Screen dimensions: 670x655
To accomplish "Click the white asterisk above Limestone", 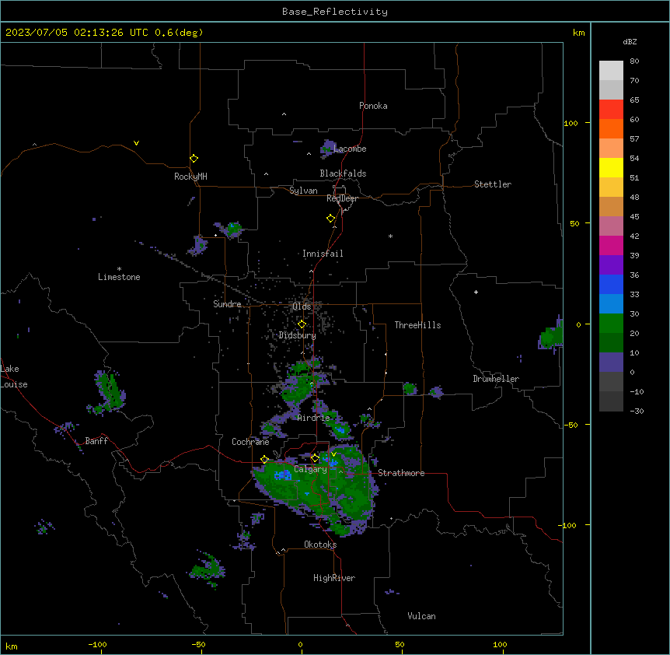I will [119, 269].
